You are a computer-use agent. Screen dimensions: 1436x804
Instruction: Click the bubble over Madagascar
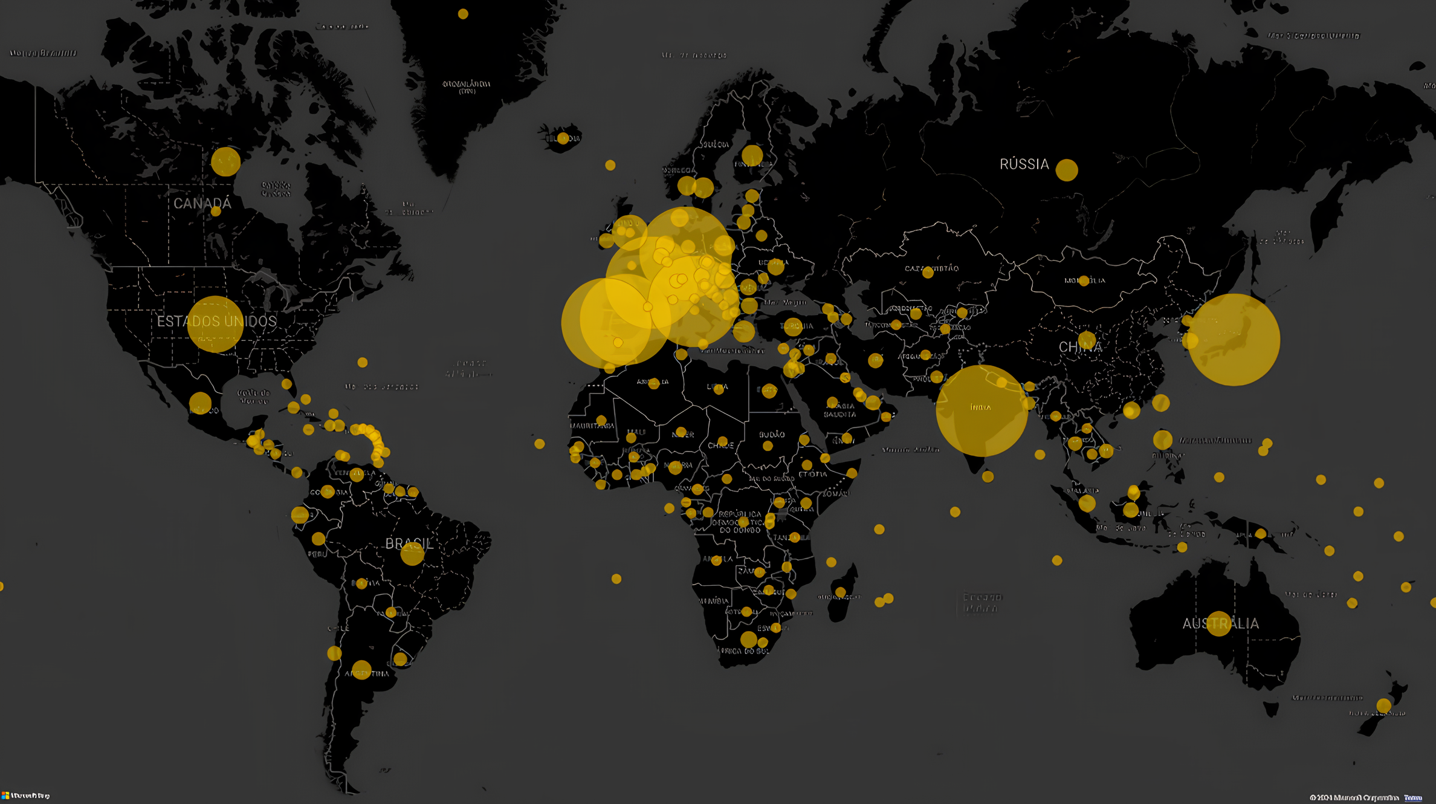point(841,592)
